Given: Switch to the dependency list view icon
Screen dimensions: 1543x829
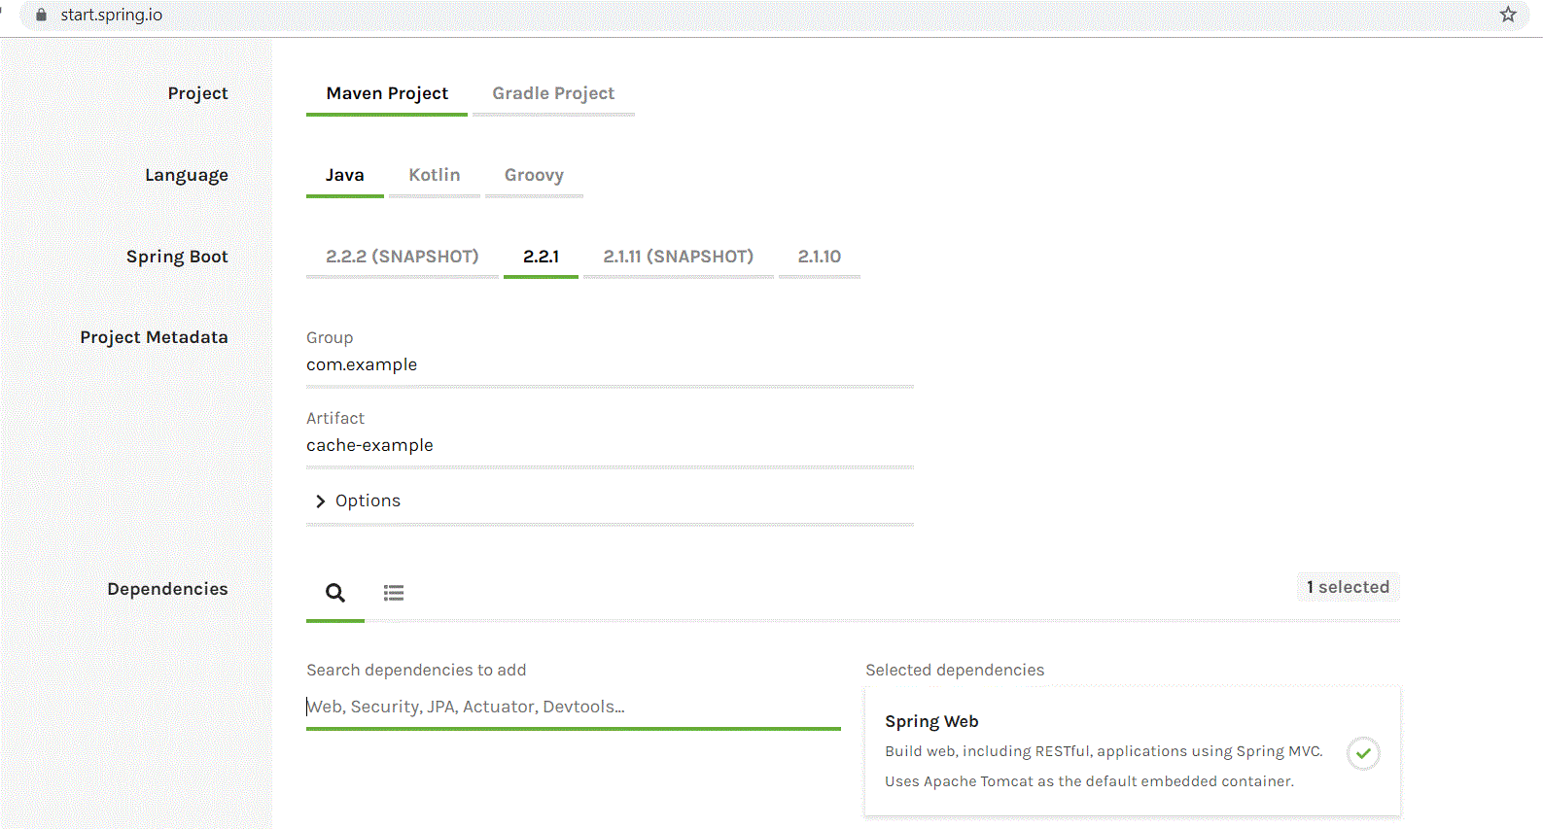Looking at the screenshot, I should pos(394,593).
